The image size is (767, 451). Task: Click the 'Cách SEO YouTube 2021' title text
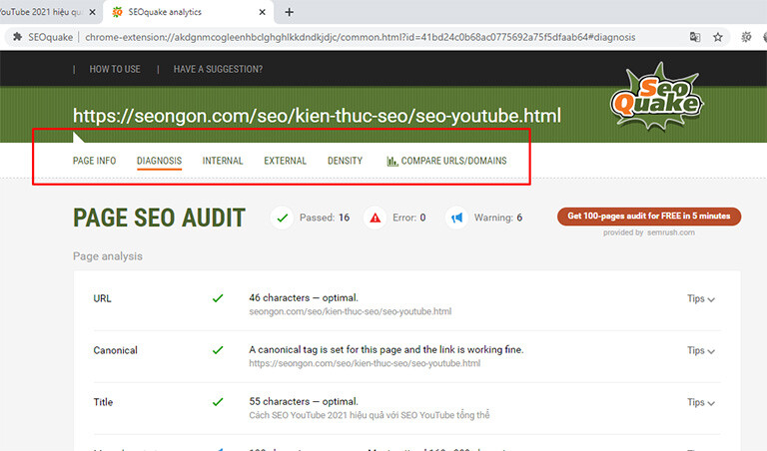370,415
